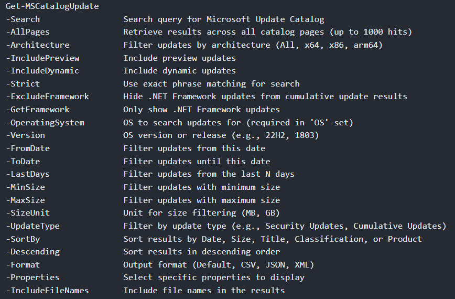Select the -MinSize parameter name
This screenshot has height=299, width=455.
pos(26,187)
